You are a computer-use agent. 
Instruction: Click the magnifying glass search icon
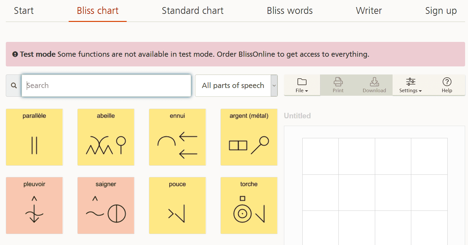pyautogui.click(x=14, y=86)
